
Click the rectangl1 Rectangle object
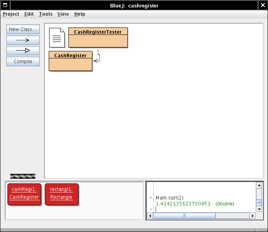coord(61,194)
